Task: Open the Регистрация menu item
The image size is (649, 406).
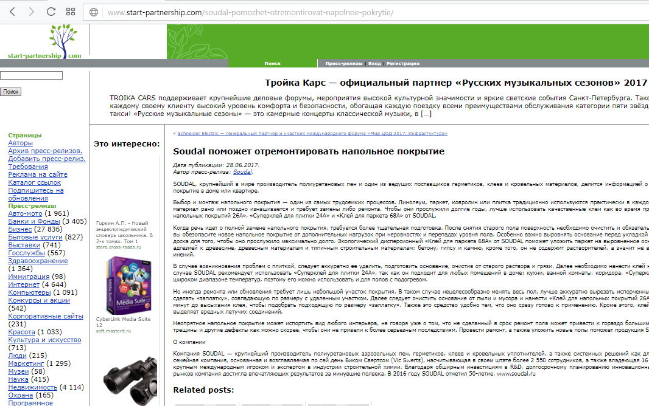Action: coord(402,64)
